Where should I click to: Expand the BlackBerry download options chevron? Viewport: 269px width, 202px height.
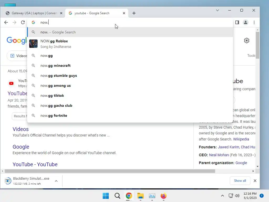56,181
